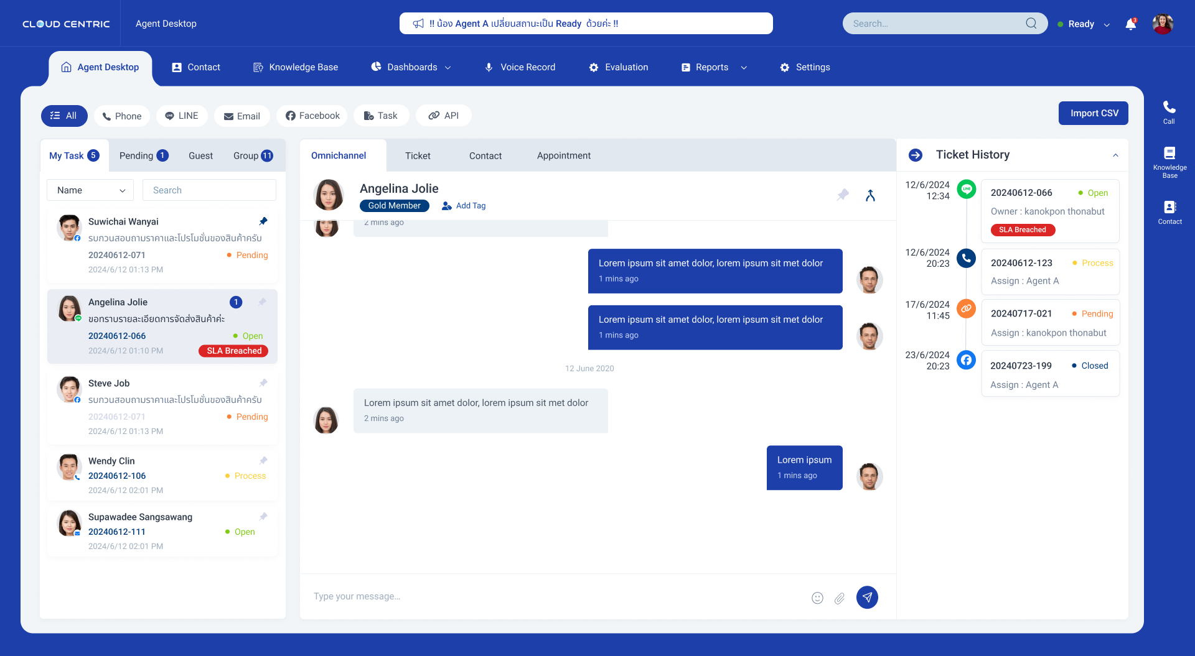Click the megaphone announcement icon
The image size is (1195, 656).
click(418, 24)
